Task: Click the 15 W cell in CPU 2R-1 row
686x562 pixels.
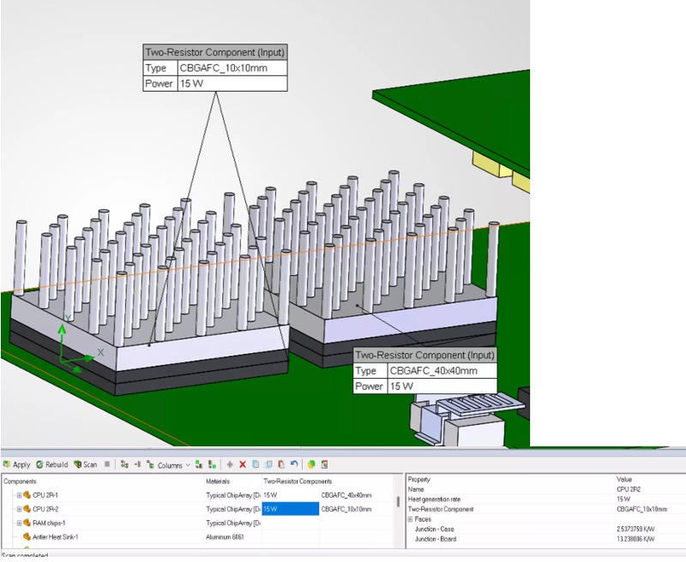Action: coord(291,495)
